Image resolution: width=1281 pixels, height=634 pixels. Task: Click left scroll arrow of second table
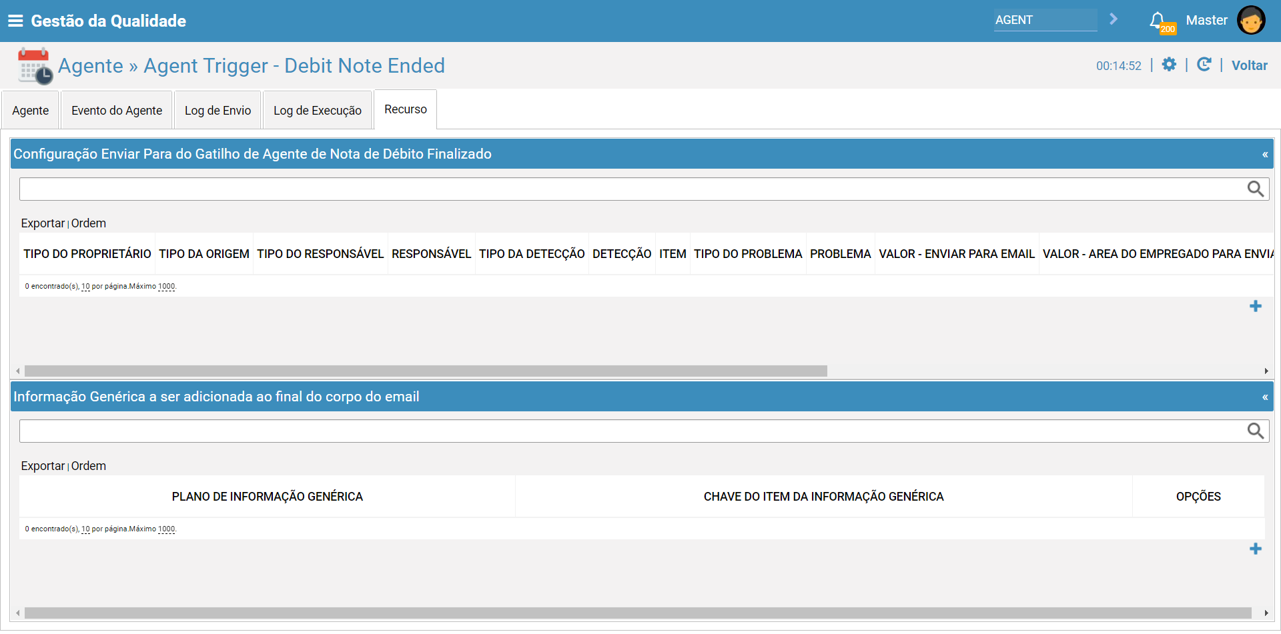tap(18, 613)
